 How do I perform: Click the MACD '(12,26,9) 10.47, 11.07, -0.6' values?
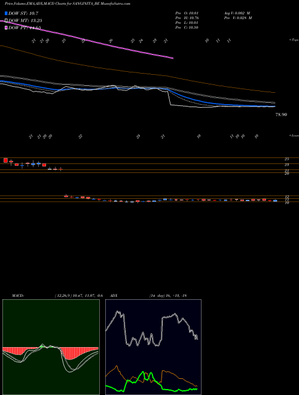(78, 296)
